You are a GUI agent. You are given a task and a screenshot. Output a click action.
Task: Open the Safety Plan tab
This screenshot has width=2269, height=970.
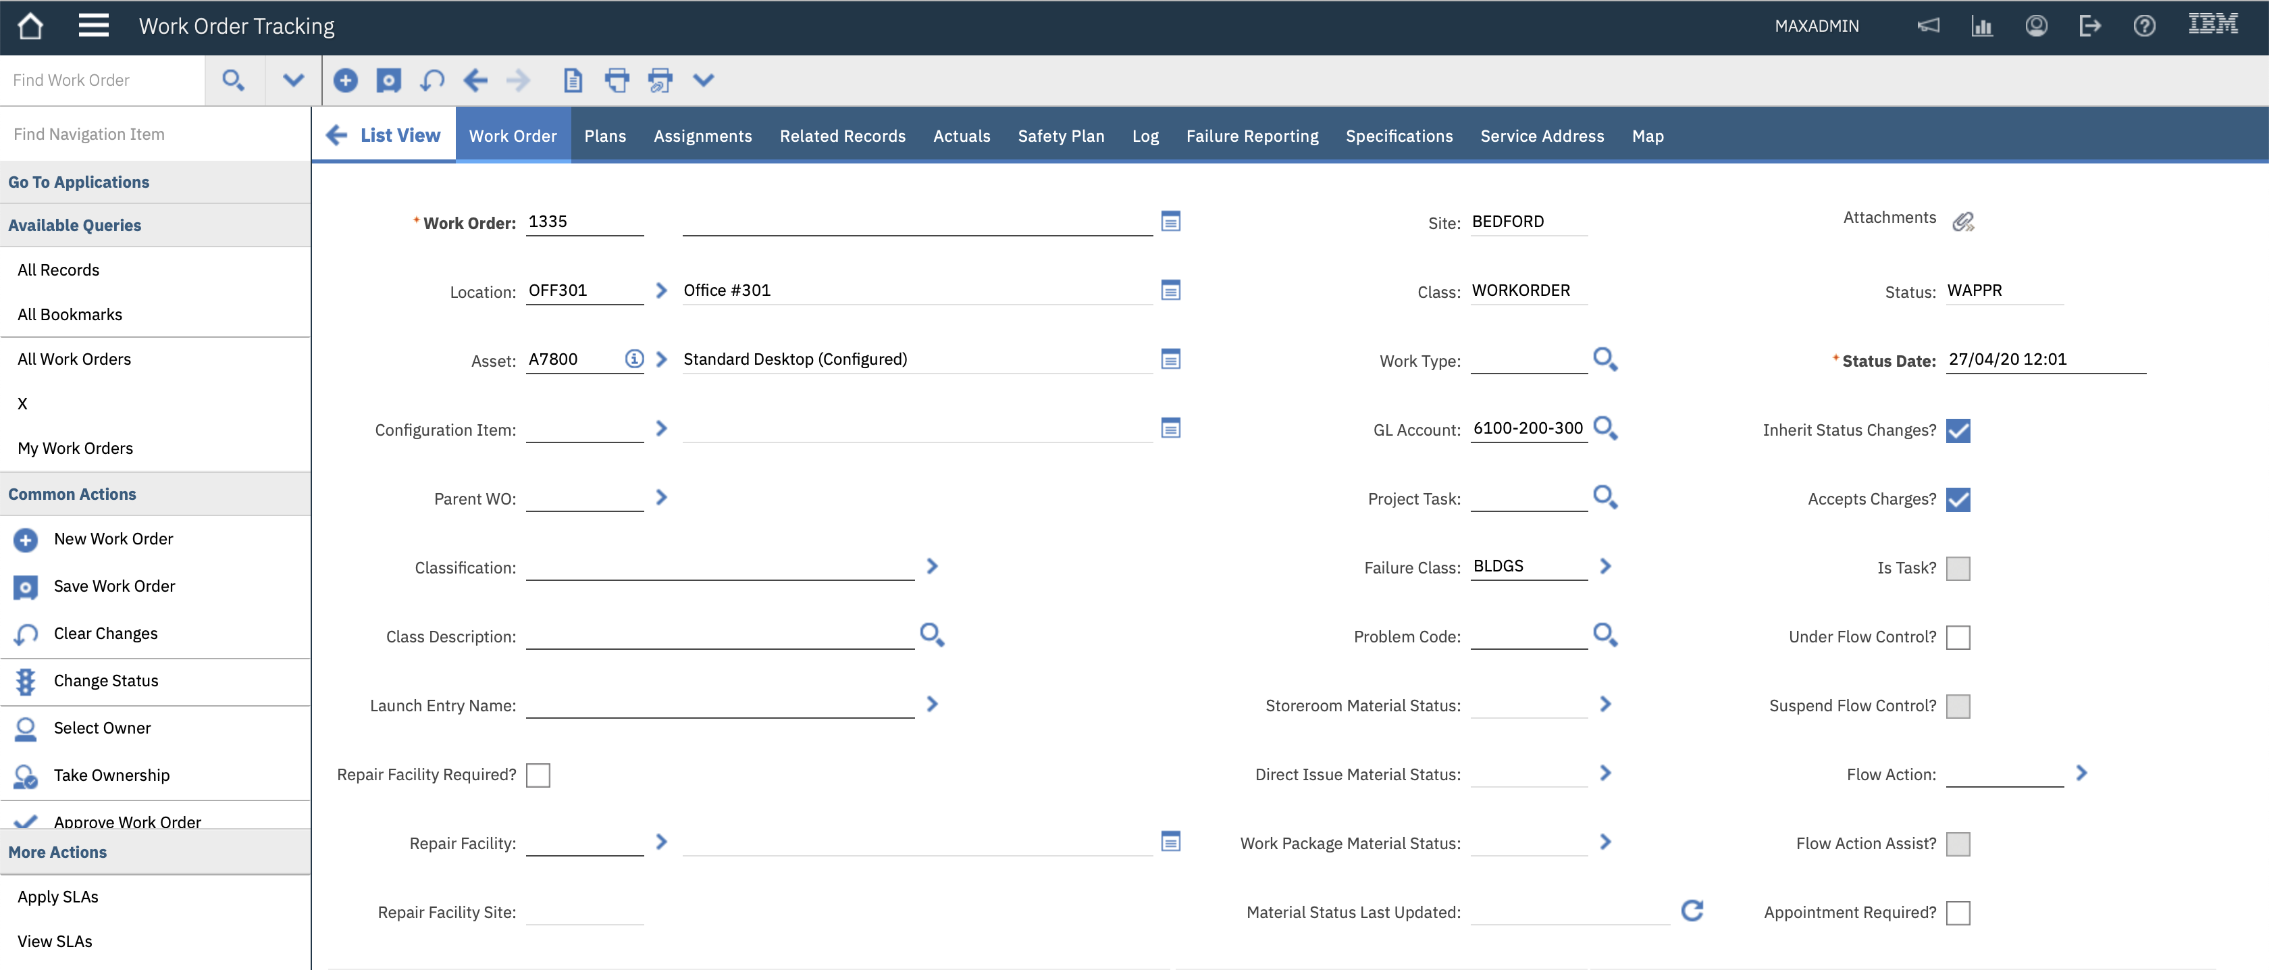(x=1060, y=136)
